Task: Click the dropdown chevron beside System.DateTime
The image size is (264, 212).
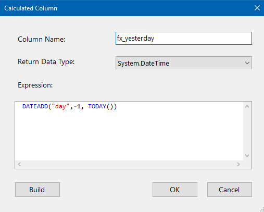Action: [x=247, y=63]
